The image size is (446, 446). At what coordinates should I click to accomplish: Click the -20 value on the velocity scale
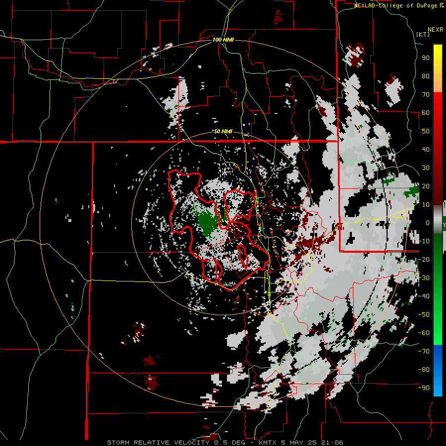[424, 260]
